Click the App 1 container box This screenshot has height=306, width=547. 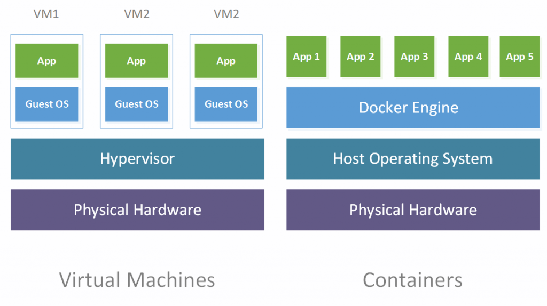[x=306, y=57]
